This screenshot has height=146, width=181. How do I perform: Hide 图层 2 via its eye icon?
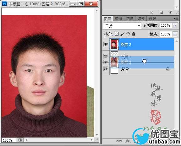(106, 44)
